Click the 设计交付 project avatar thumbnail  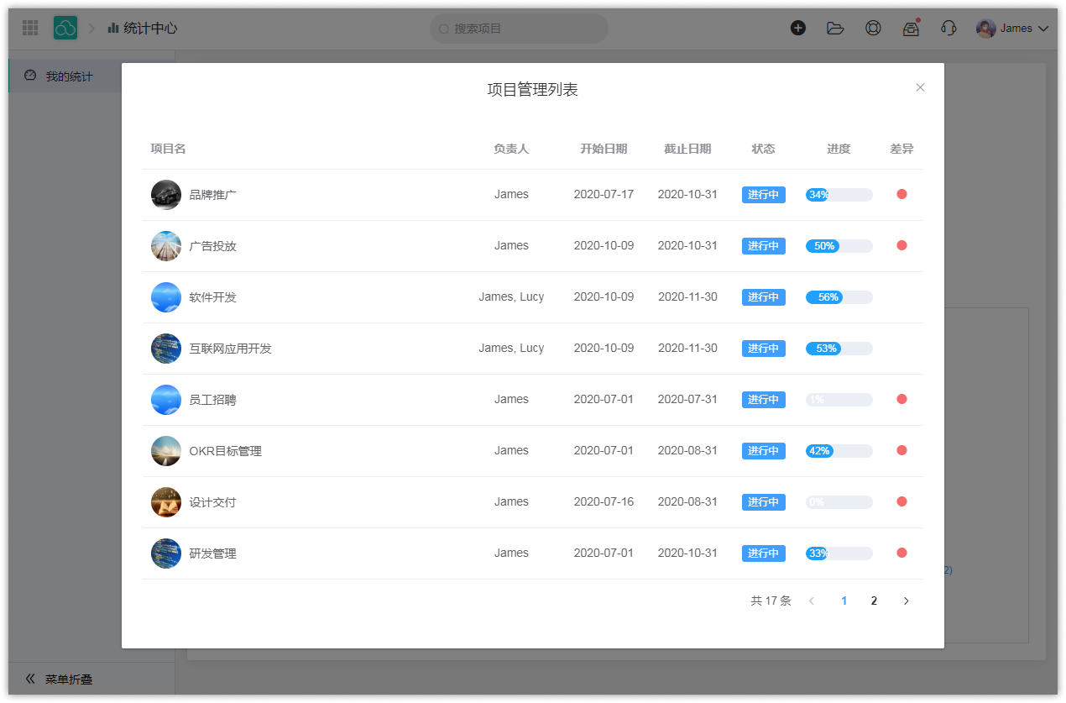tap(166, 502)
